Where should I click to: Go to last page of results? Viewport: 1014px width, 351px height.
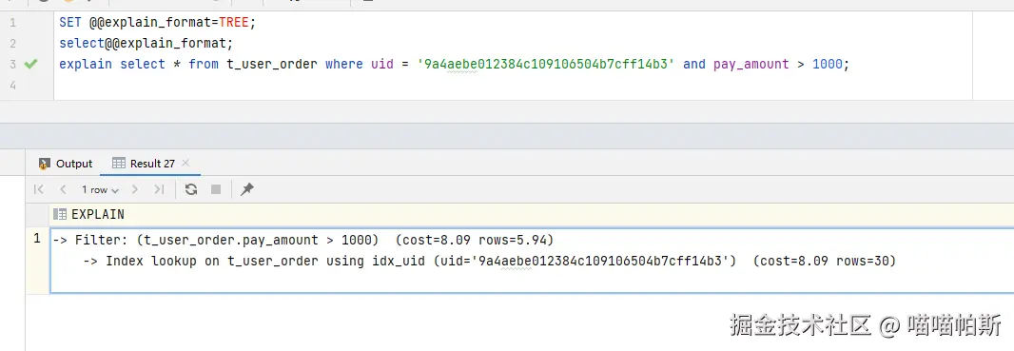pos(159,189)
